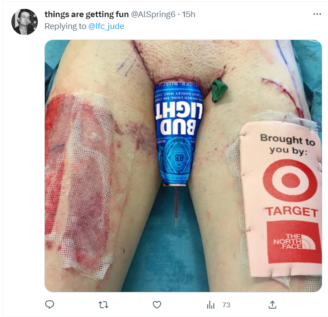
Task: Open the profile named things are getting fun
Action: [87, 14]
